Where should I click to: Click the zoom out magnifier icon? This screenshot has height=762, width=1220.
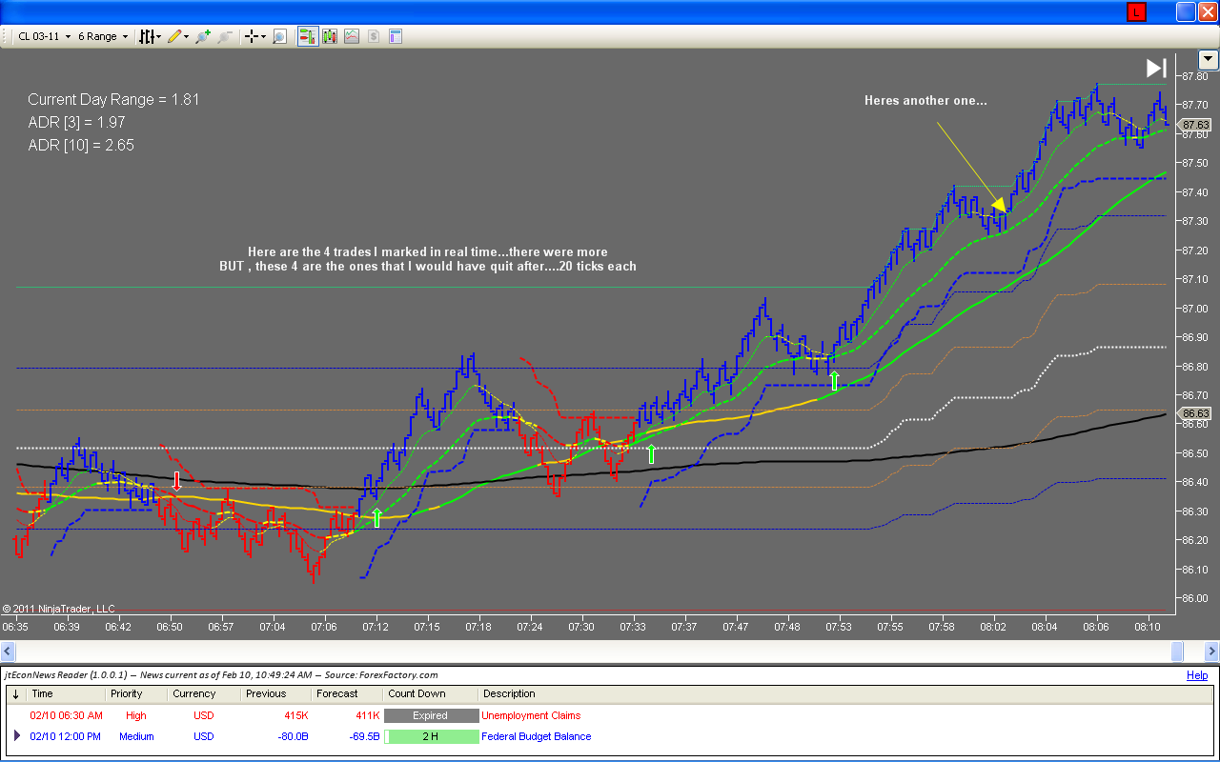pyautogui.click(x=225, y=36)
